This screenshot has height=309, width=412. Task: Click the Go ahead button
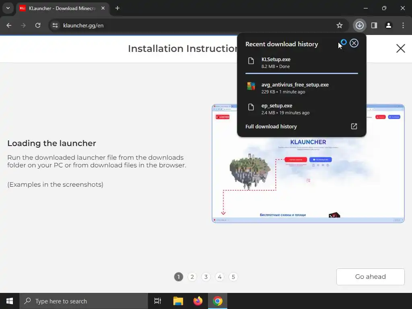point(370,277)
